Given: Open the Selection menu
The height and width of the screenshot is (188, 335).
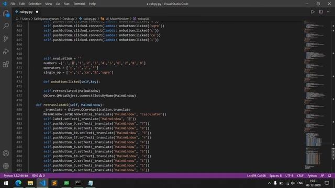Looking at the screenshot, I should pyautogui.click(x=35, y=4).
